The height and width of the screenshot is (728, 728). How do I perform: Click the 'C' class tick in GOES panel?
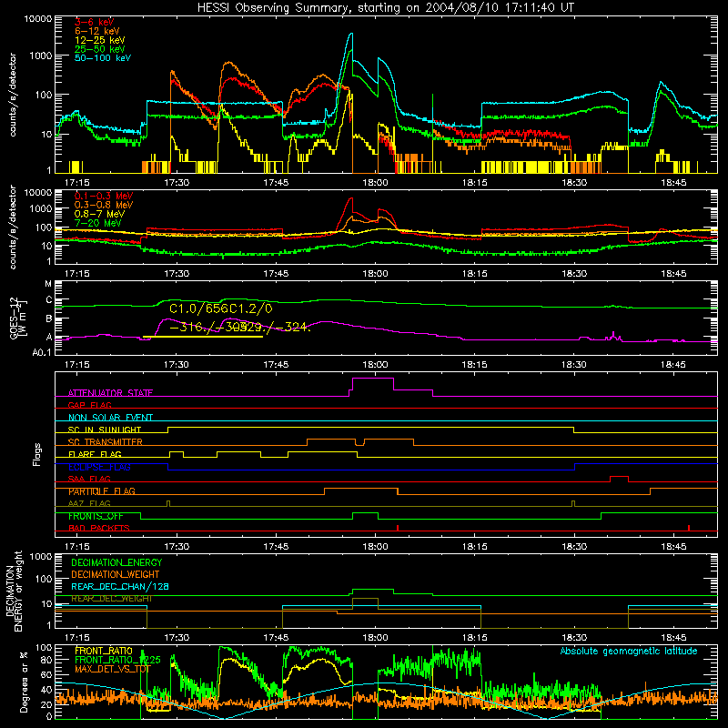coord(49,300)
